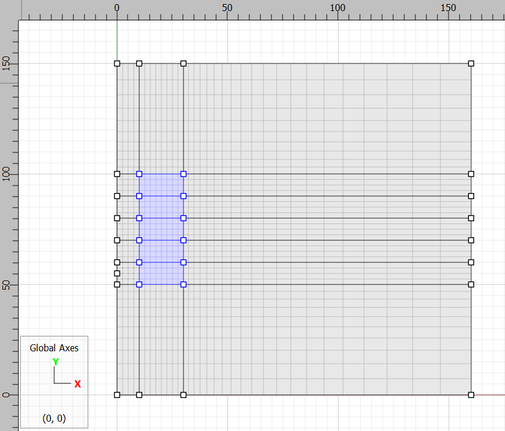Click the green Y label in Global Axes
The image size is (505, 431).
[x=55, y=362]
